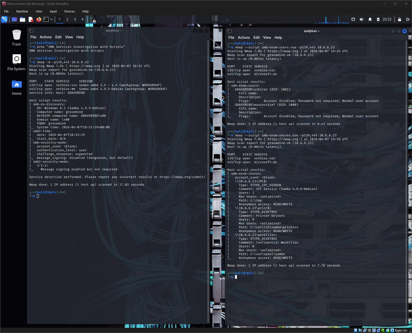Open the volume speaker tray icon
Screen dimensions: 412x333
[x=362, y=19]
